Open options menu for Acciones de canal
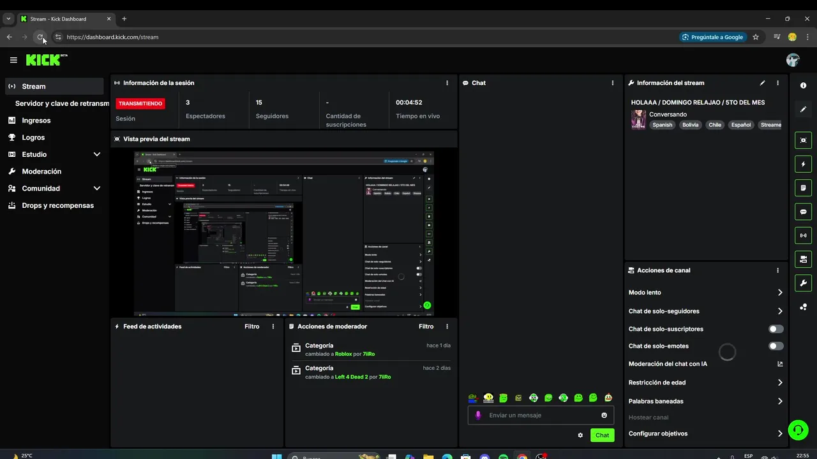 (x=777, y=270)
